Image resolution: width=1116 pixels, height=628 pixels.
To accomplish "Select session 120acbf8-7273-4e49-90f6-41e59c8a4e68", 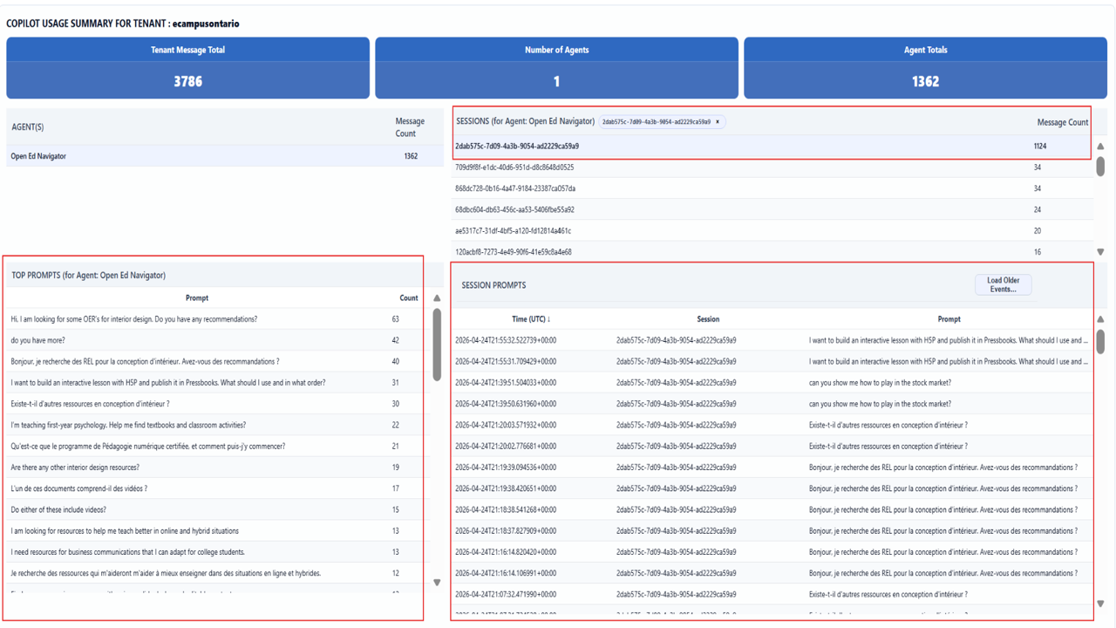I will coord(772,252).
